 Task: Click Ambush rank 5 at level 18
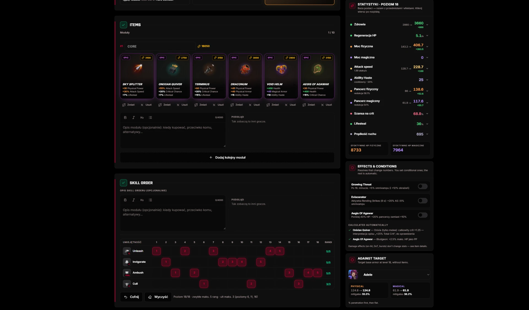(317, 273)
